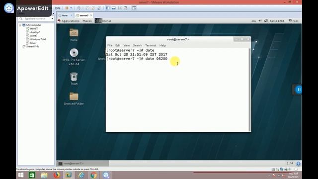The width and height of the screenshot is (318, 179).
Task: Open the Terminal menu in terminal window
Action: coord(151,45)
